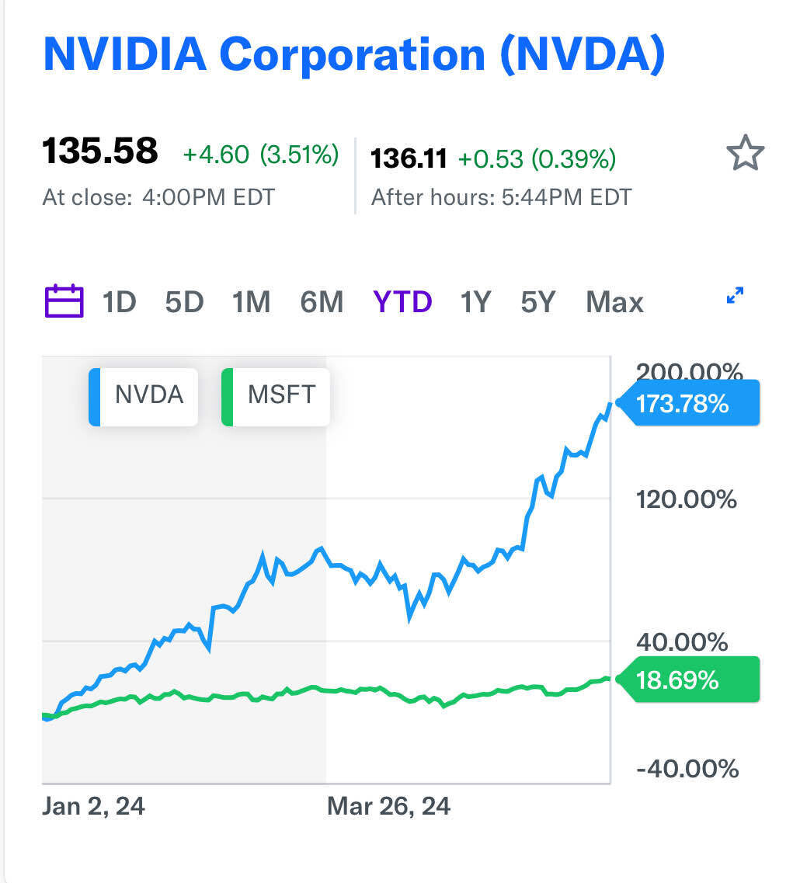Click the 135.58 closing price
This screenshot has height=883, width=793.
pos(100,151)
